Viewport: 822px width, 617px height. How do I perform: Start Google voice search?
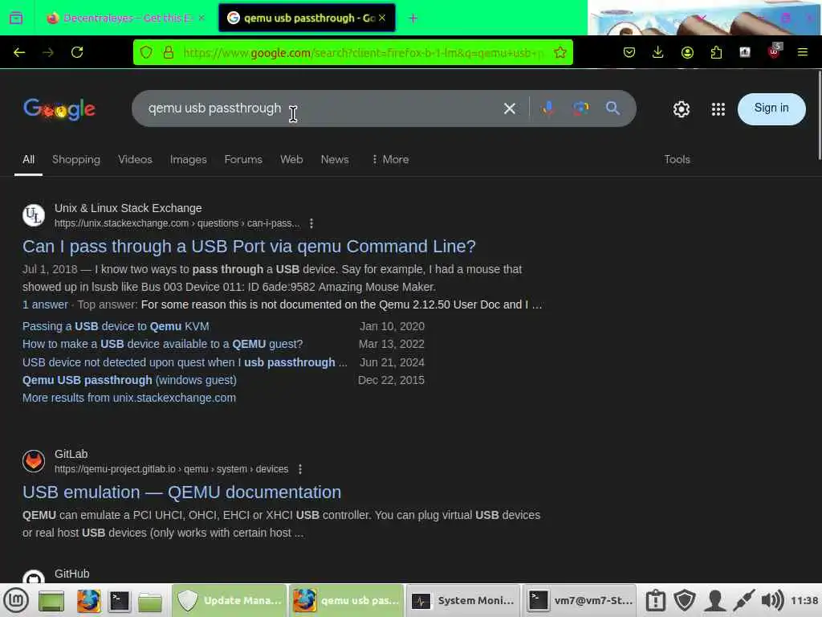pos(548,108)
